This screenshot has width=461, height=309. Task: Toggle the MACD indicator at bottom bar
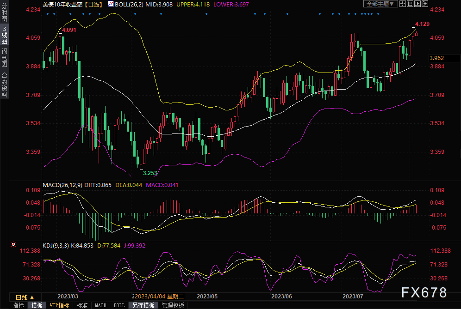tap(100, 305)
